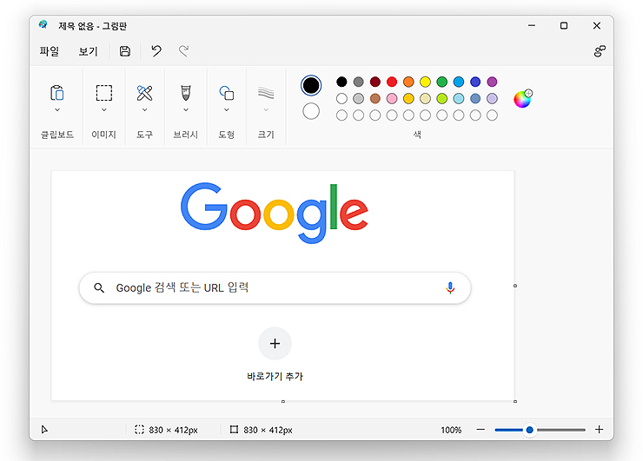
Task: Pick the sky blue color swatch in top row
Action: point(459,82)
